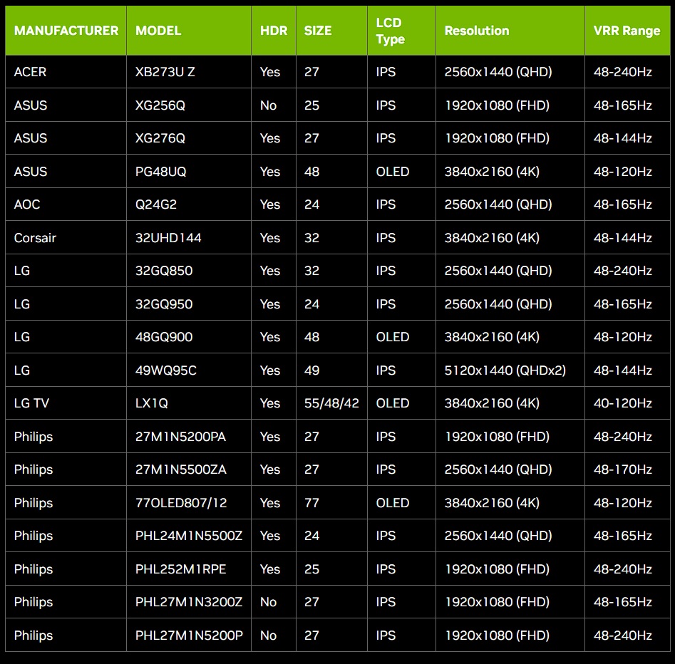Click the SIZE column header
The width and height of the screenshot is (675, 664).
332,31
